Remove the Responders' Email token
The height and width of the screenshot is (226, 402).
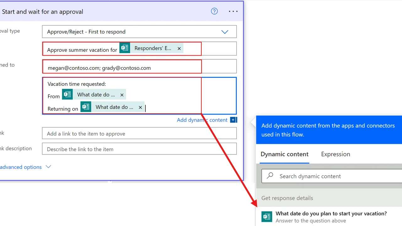pos(179,48)
